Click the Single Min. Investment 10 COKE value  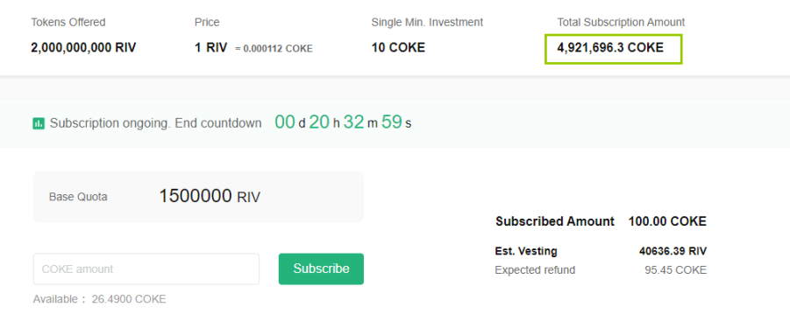(398, 48)
